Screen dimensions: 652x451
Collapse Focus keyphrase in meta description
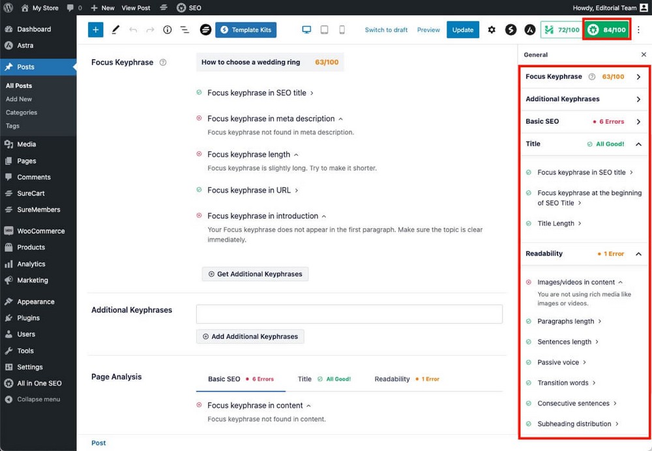click(x=275, y=119)
